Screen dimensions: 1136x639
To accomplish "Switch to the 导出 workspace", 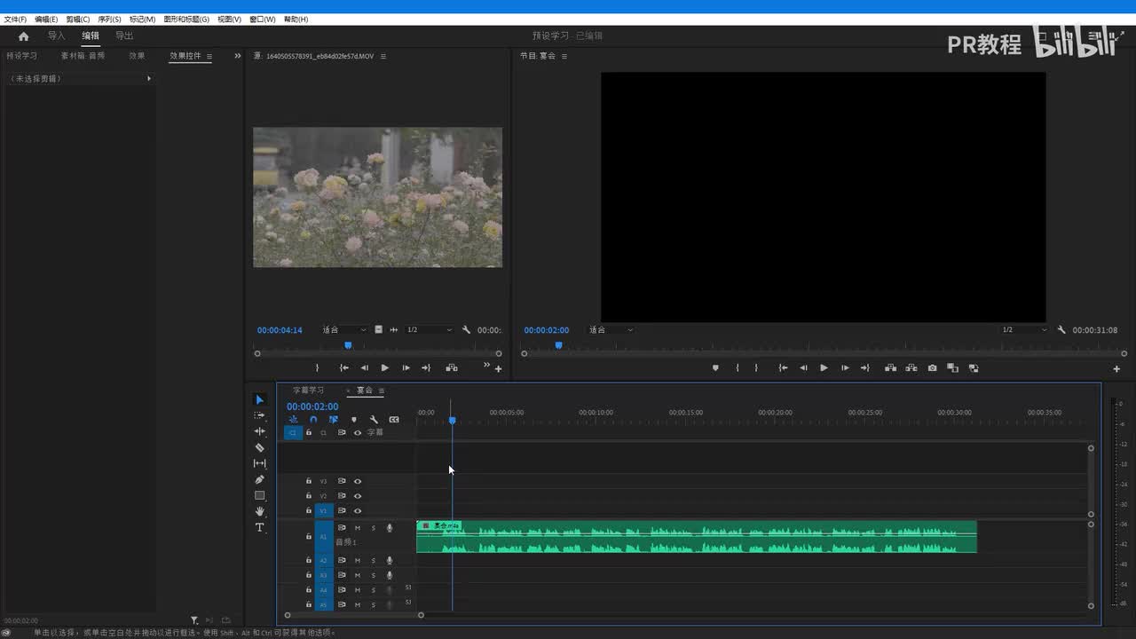I will pos(124,36).
